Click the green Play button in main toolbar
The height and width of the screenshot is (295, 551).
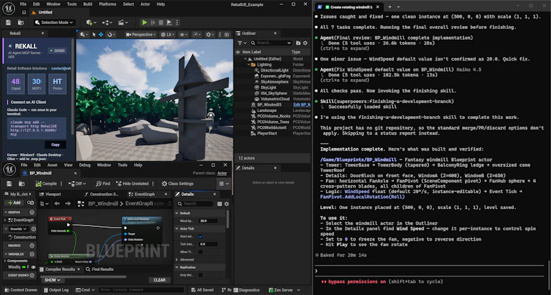145,23
